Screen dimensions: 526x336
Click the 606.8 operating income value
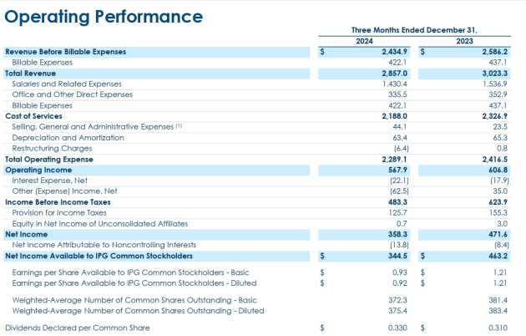click(x=498, y=170)
